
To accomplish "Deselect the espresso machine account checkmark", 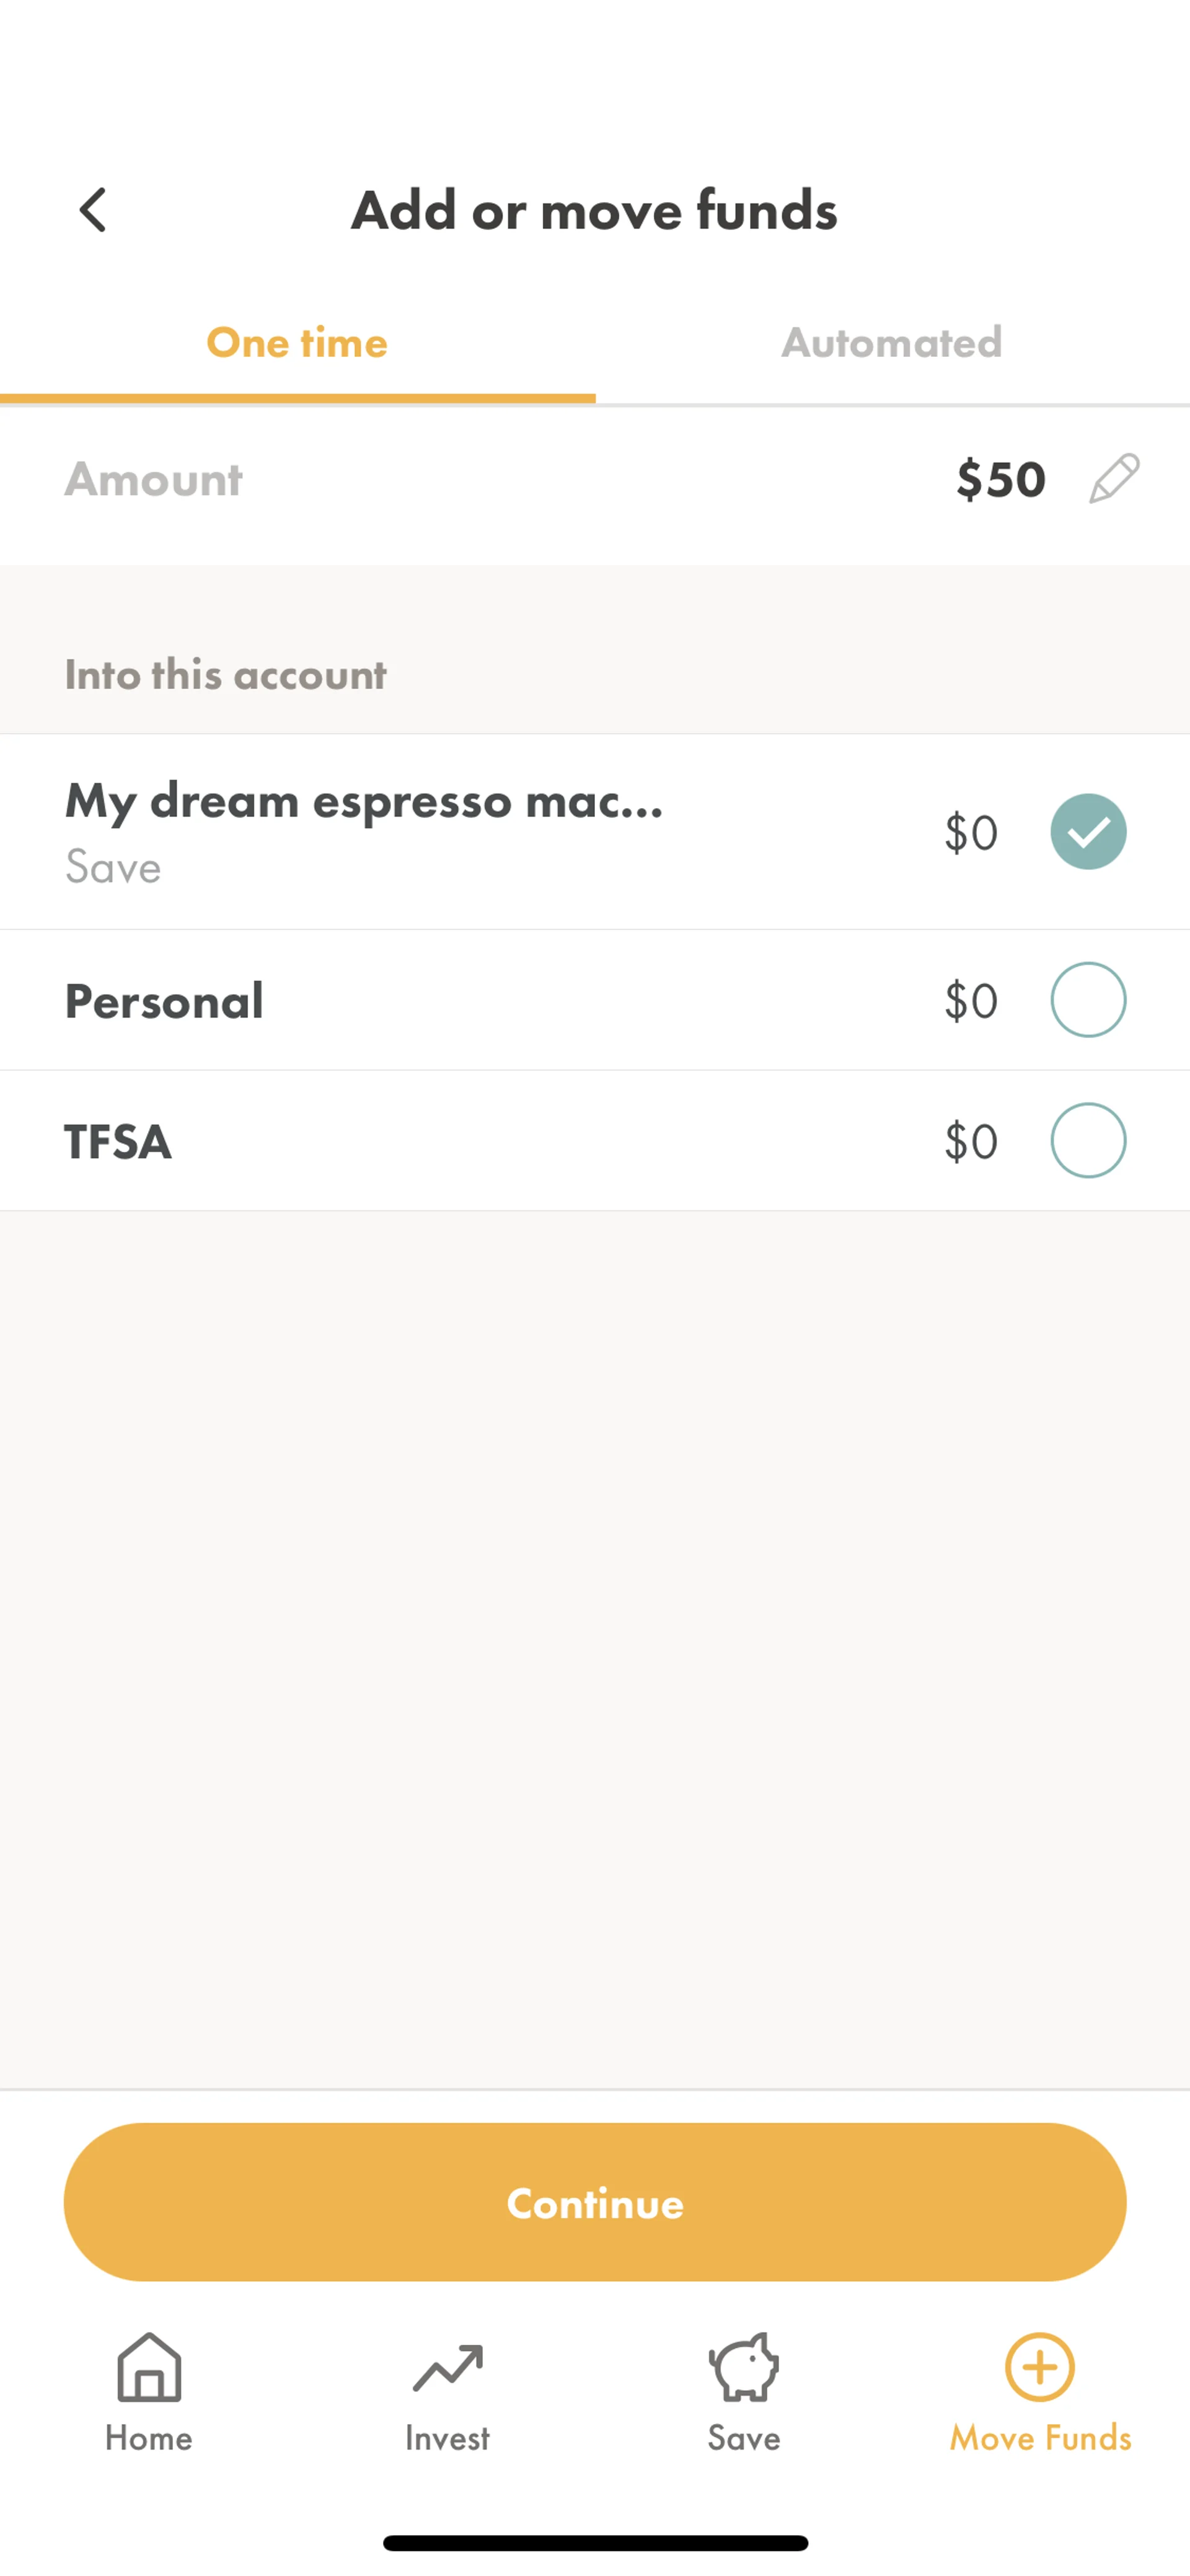I will [1088, 831].
